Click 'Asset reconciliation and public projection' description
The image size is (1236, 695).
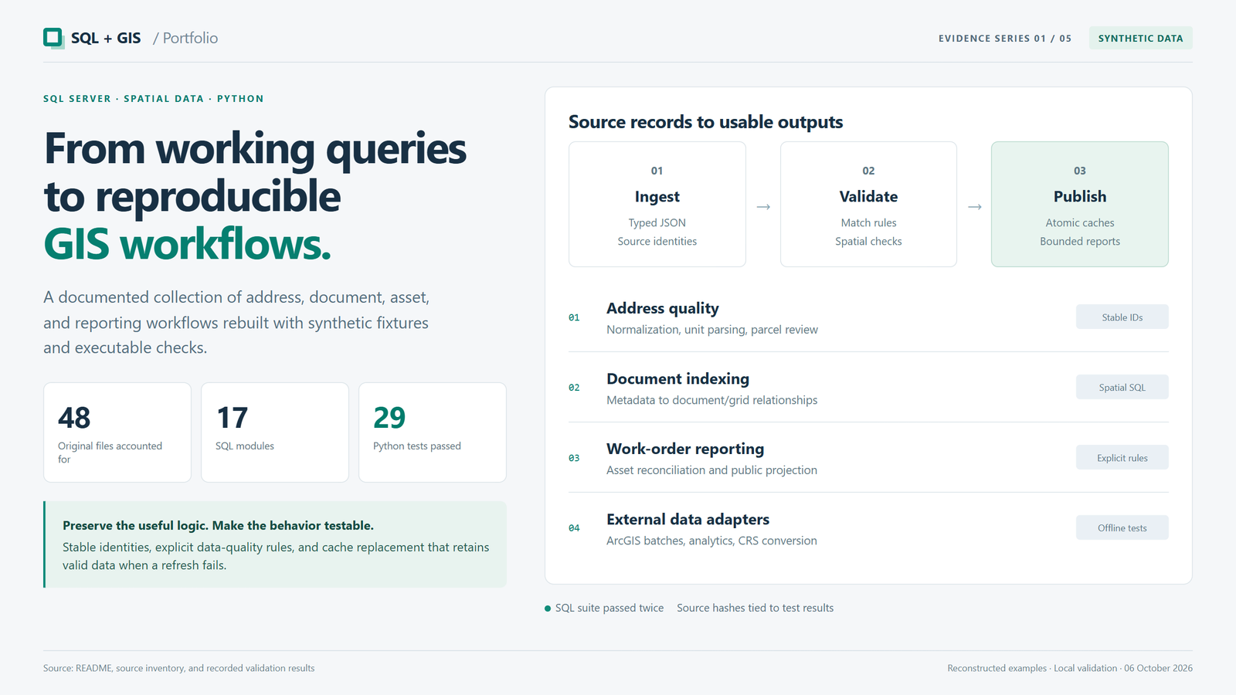tap(712, 470)
